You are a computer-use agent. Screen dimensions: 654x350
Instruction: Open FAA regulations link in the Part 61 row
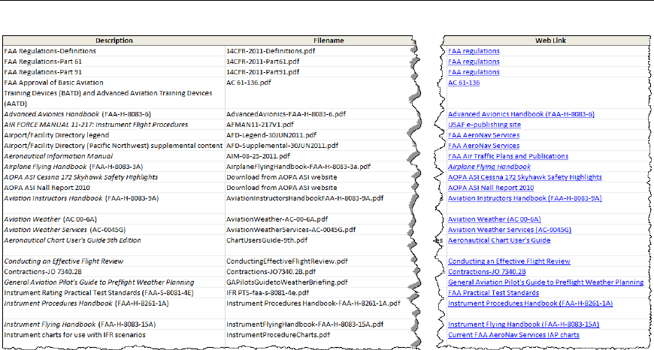pos(474,62)
